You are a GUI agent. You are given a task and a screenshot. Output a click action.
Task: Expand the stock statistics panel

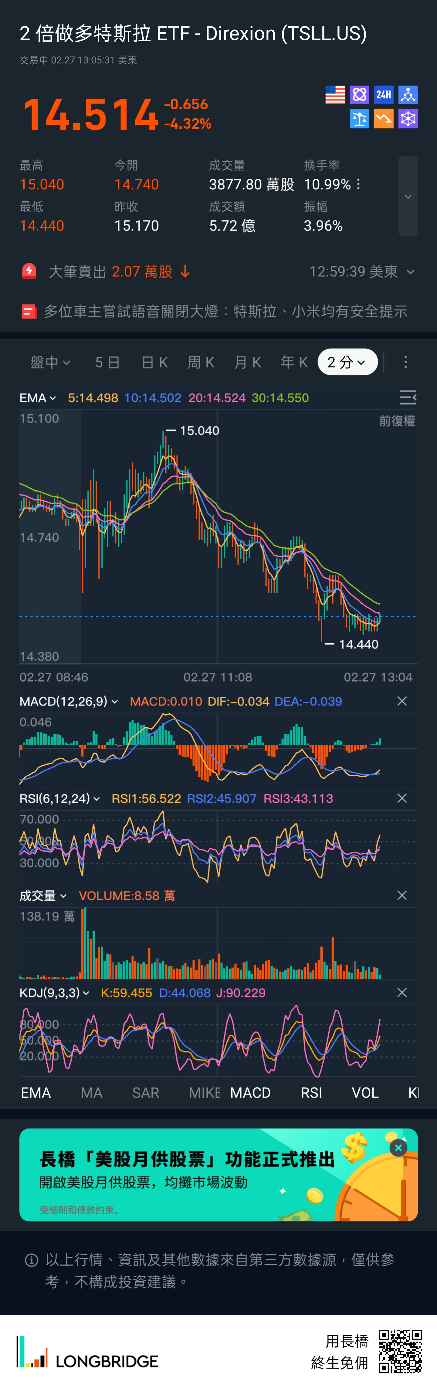[x=408, y=197]
